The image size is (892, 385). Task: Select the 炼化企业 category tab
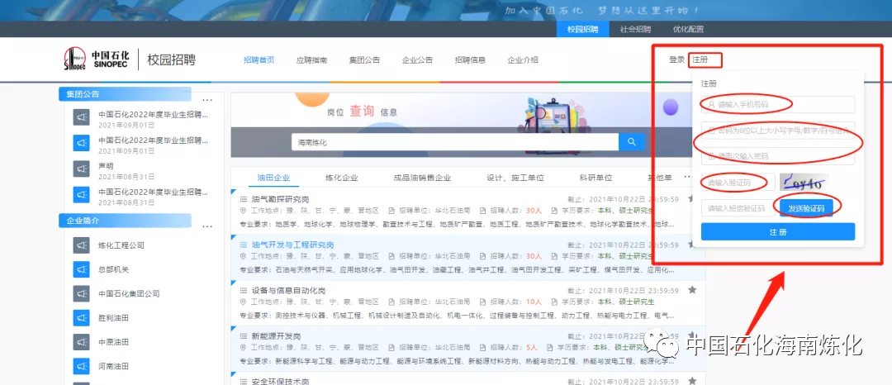point(342,178)
